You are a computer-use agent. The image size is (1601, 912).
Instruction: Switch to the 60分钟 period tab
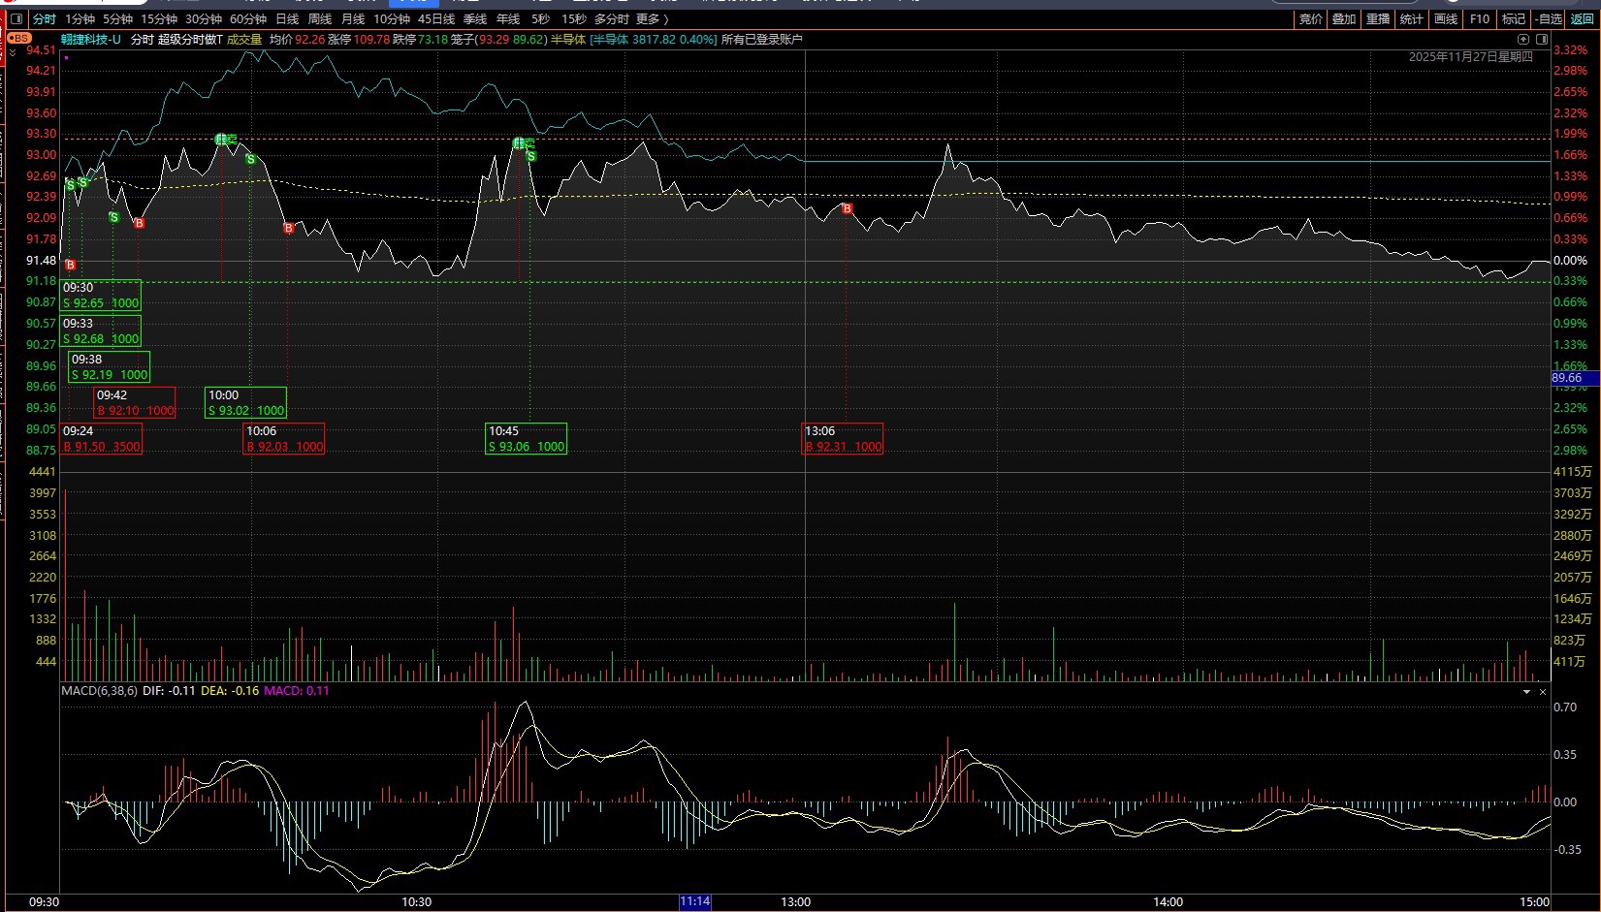[248, 19]
